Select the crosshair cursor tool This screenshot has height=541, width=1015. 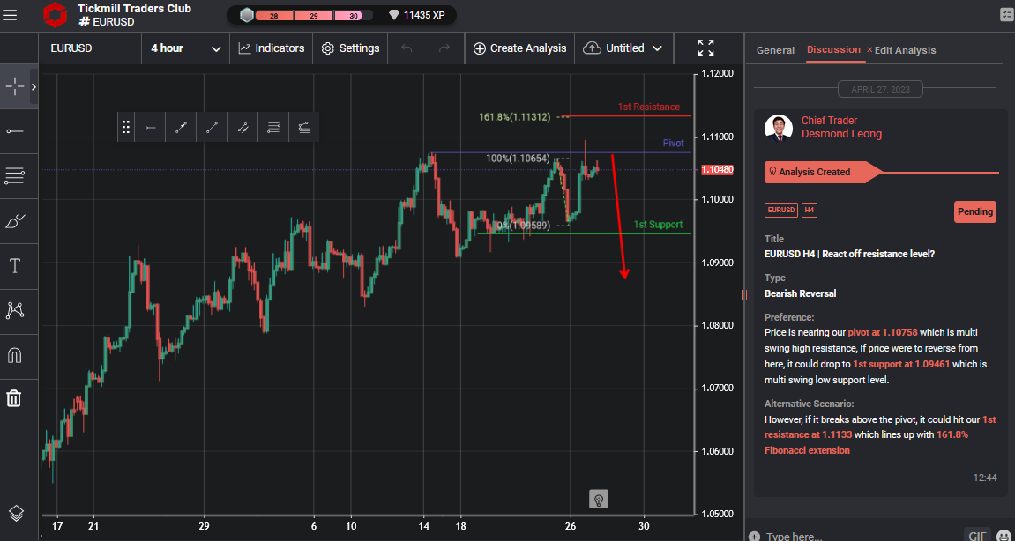[x=14, y=86]
